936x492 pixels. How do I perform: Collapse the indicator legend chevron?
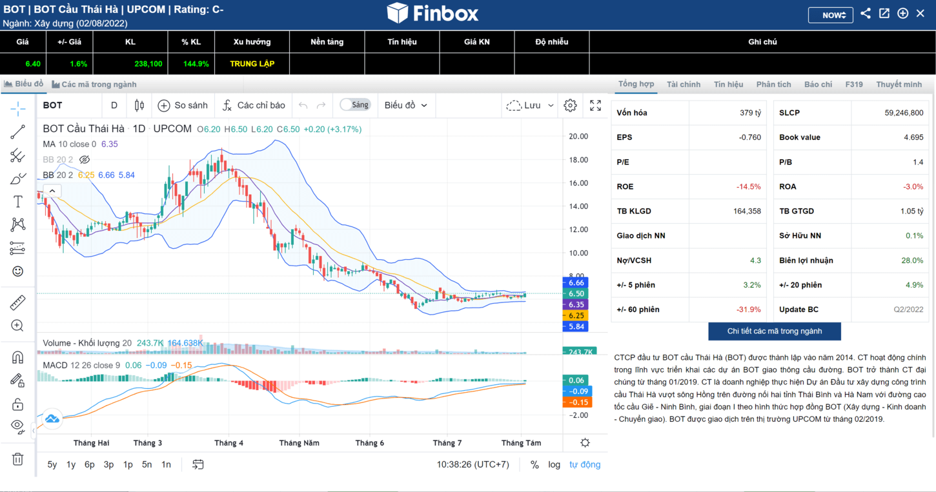tap(52, 190)
